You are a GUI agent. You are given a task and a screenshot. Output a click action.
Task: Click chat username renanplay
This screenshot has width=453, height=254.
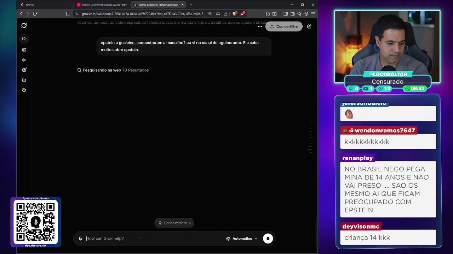pos(357,158)
